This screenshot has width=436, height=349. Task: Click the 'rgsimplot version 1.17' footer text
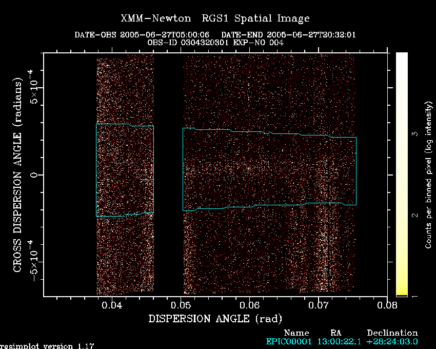pos(47,346)
